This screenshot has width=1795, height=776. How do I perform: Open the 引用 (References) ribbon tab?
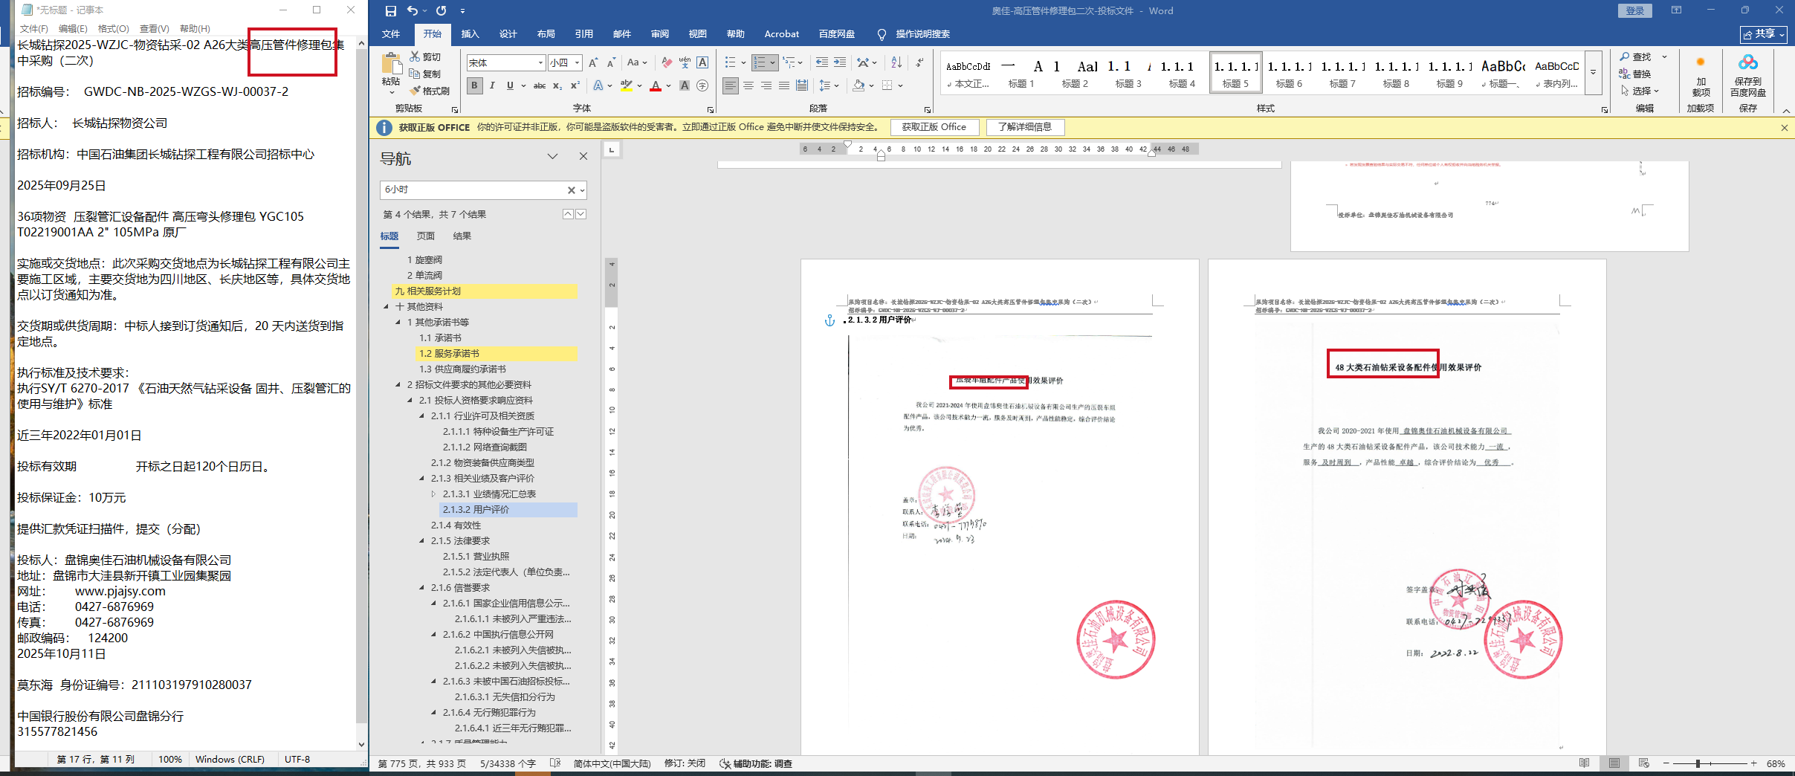point(583,34)
